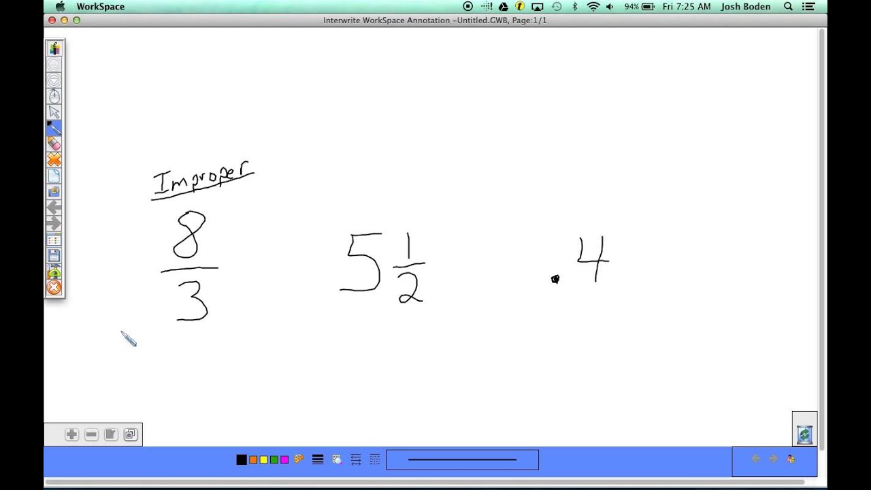The width and height of the screenshot is (871, 490).
Task: Open the WorkSpace menu
Action: click(100, 7)
